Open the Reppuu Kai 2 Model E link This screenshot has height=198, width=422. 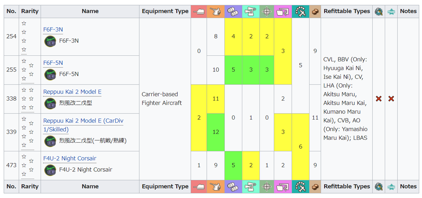click(72, 92)
